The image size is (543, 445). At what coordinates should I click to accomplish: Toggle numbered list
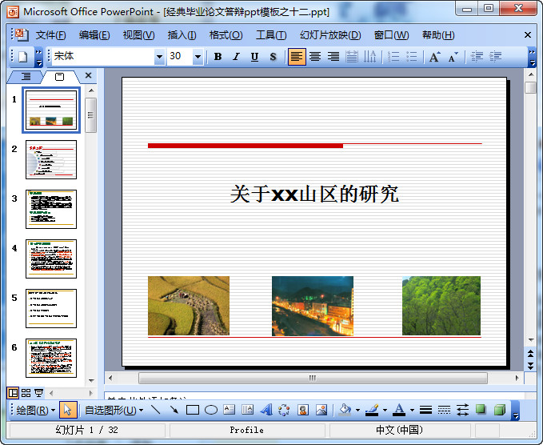pyautogui.click(x=393, y=57)
